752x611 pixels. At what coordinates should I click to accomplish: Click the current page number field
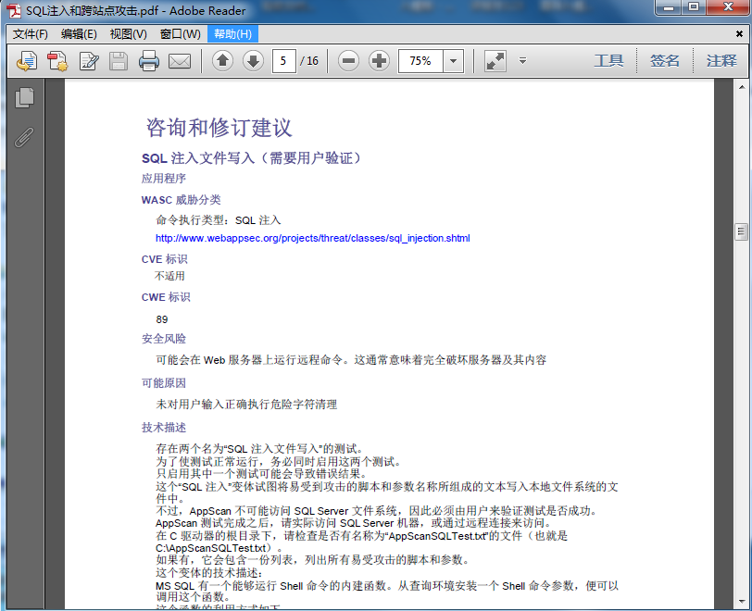pyautogui.click(x=284, y=61)
